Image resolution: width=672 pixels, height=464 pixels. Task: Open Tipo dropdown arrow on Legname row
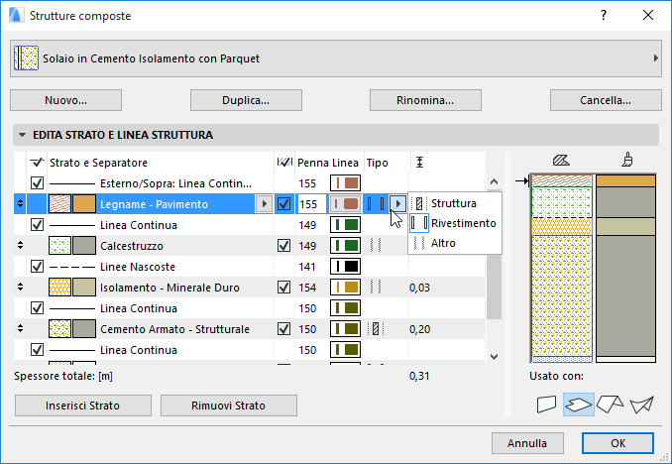398,203
